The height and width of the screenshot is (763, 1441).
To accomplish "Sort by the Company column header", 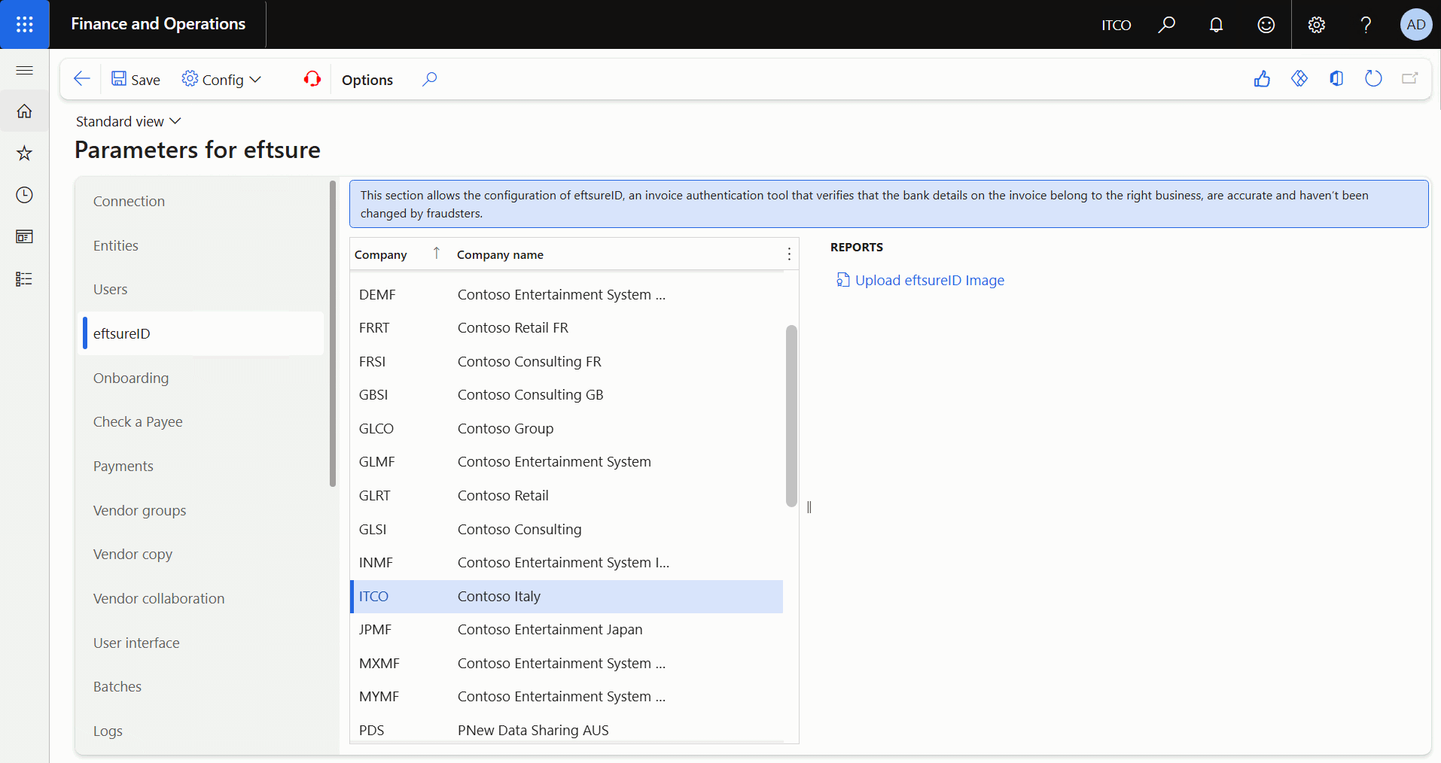I will click(381, 254).
